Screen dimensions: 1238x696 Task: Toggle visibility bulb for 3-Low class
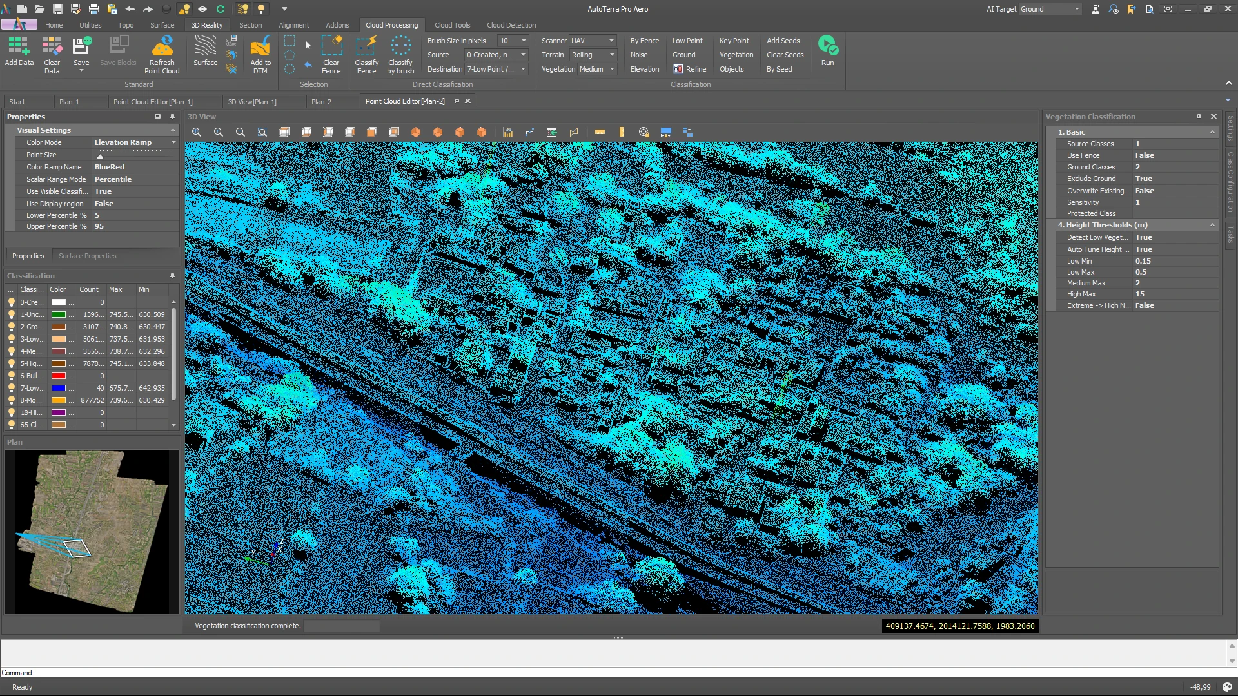pyautogui.click(x=11, y=339)
